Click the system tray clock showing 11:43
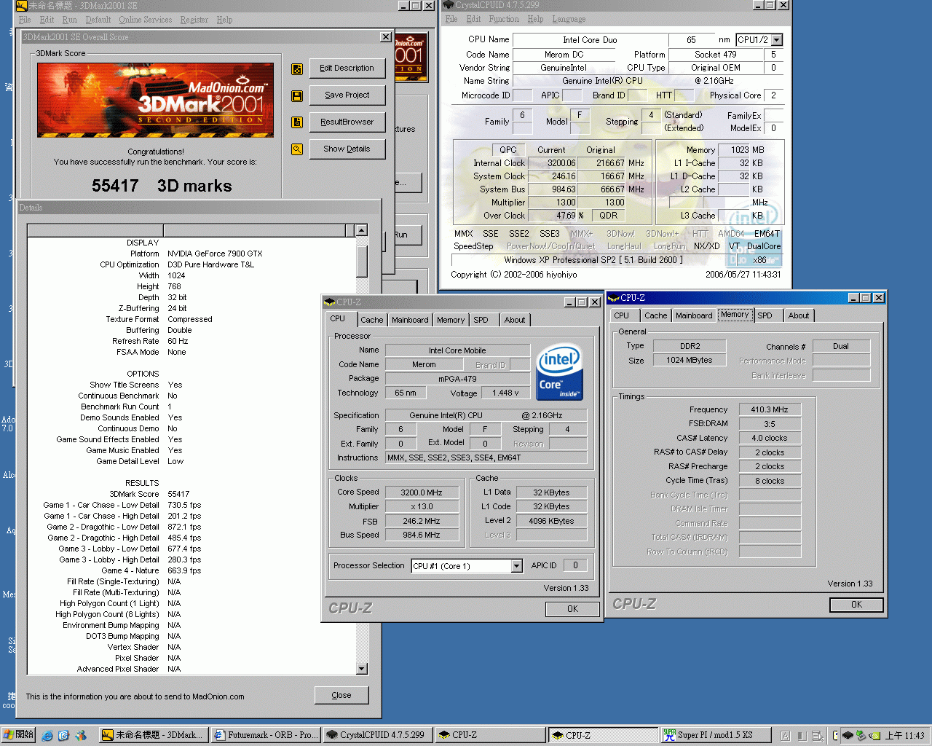Image resolution: width=932 pixels, height=746 pixels. 904,736
